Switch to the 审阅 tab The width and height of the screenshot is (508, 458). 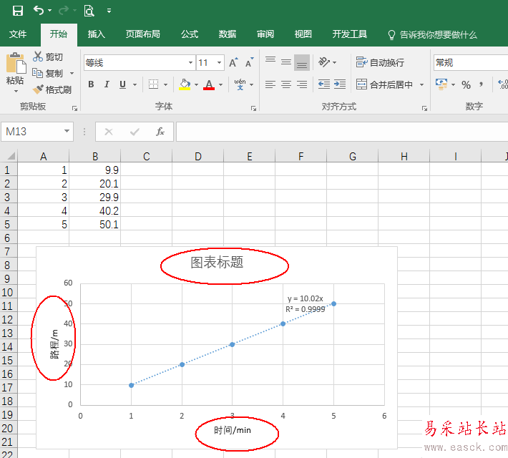click(x=265, y=34)
